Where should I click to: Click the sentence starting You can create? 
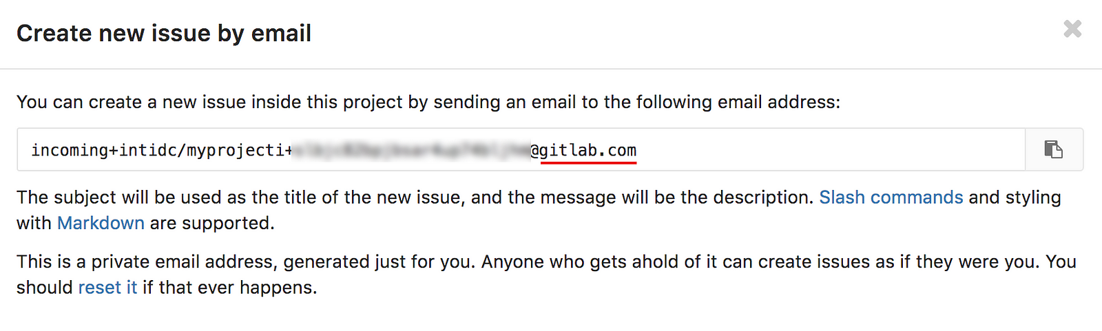(x=428, y=103)
